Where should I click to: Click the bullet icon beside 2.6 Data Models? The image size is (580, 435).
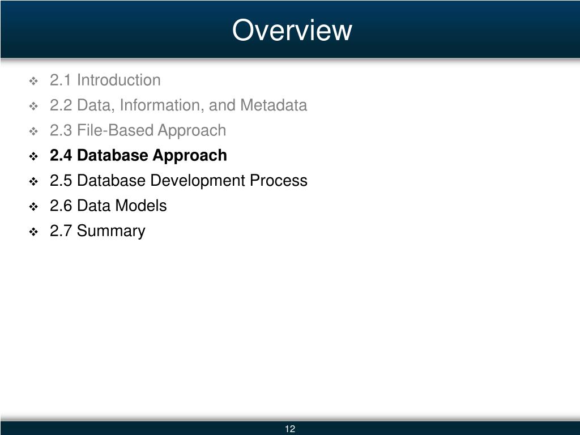[33, 206]
